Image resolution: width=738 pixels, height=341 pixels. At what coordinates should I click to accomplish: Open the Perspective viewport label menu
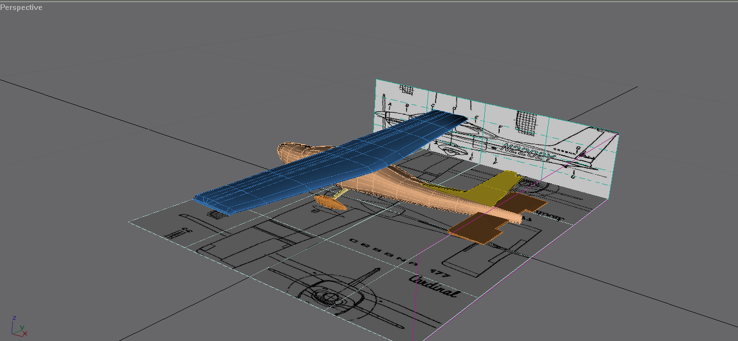click(21, 8)
